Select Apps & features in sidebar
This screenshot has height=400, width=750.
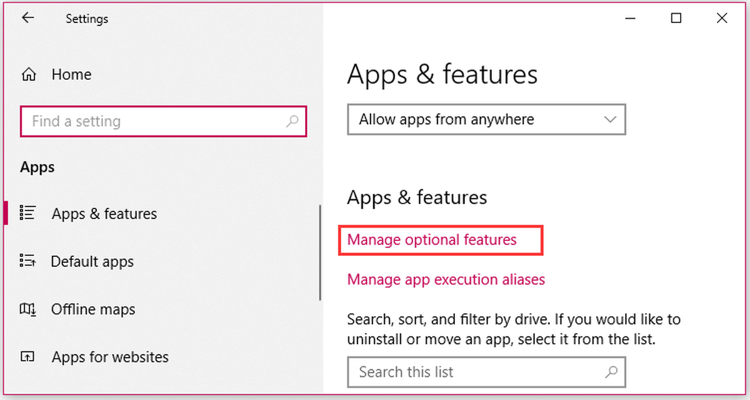[x=104, y=213]
